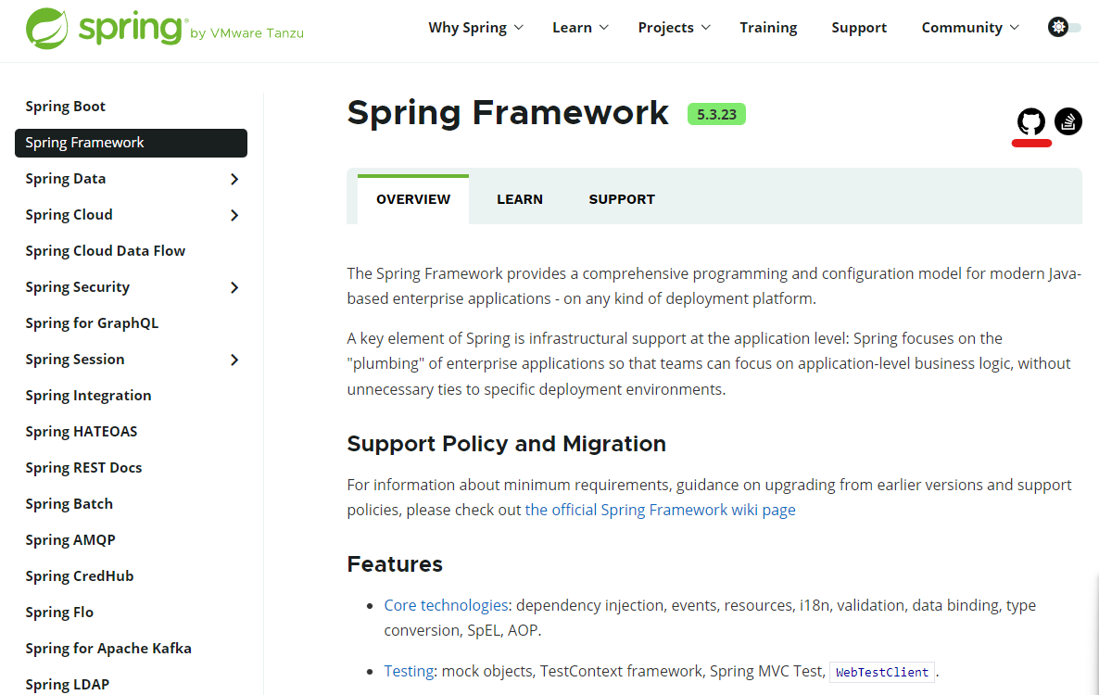Follow the Core technologies link
Viewport: 1099px width, 695px height.
(446, 605)
